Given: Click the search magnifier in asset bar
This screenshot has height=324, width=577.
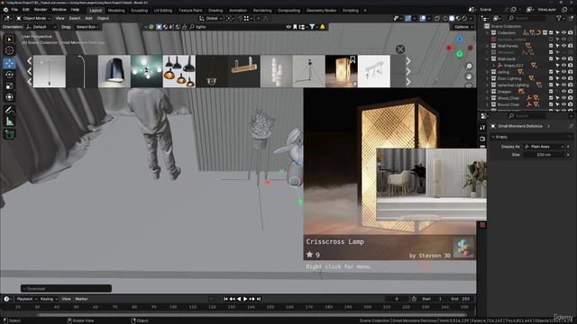Looking at the screenshot, I should (192, 27).
